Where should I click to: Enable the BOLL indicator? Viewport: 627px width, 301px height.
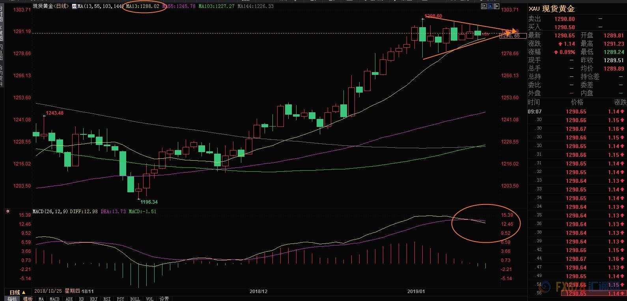[x=135, y=299]
